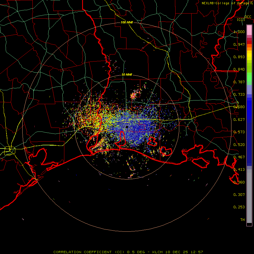Image resolution: width=254 pixels, height=254 pixels.
Task: Click the 0.893 legend value
Action: point(239,57)
